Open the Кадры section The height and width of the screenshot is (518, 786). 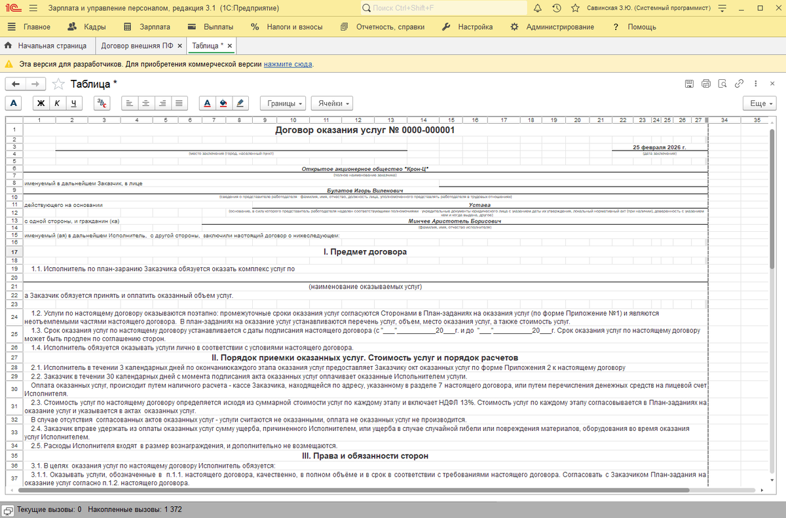[87, 27]
